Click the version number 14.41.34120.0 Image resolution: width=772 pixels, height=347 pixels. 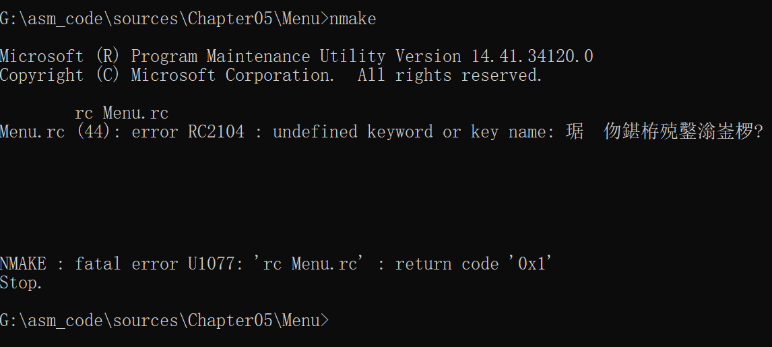(x=532, y=56)
